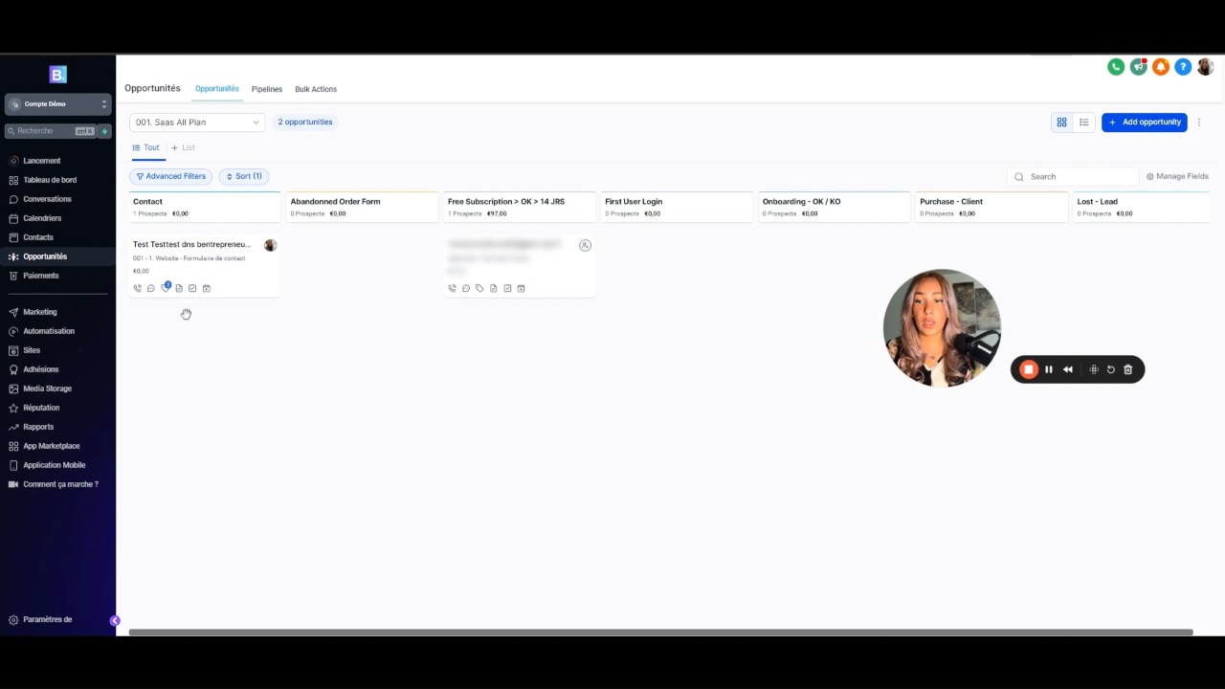Click the green plus quick-add icon in sidebar
The width and height of the screenshot is (1225, 689).
pos(104,131)
